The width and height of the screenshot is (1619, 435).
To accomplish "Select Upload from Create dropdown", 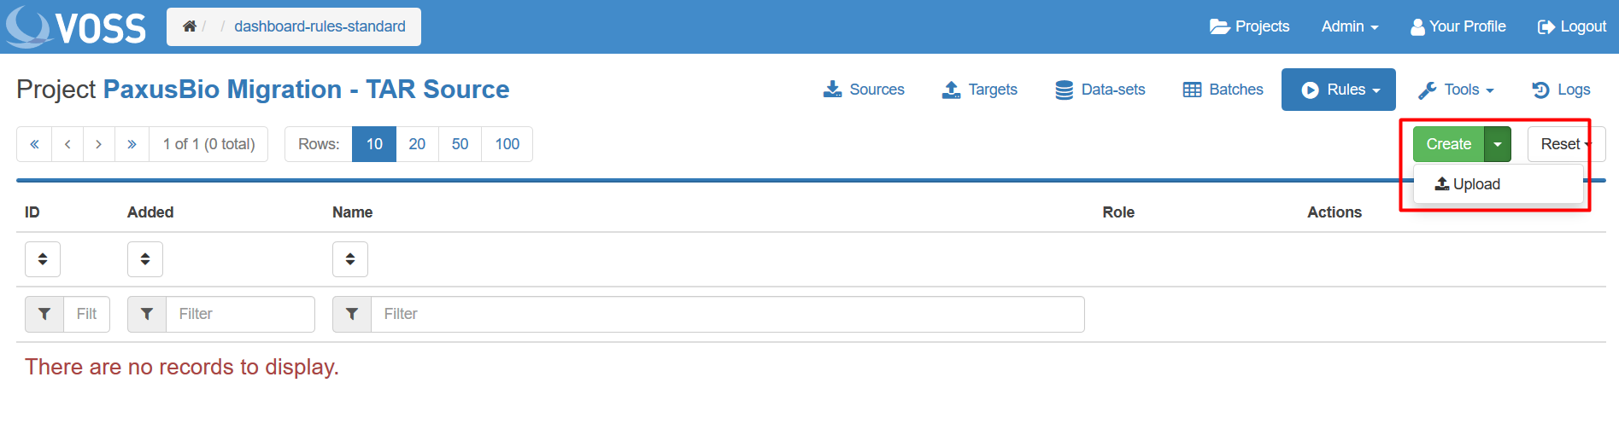I will coord(1468,184).
